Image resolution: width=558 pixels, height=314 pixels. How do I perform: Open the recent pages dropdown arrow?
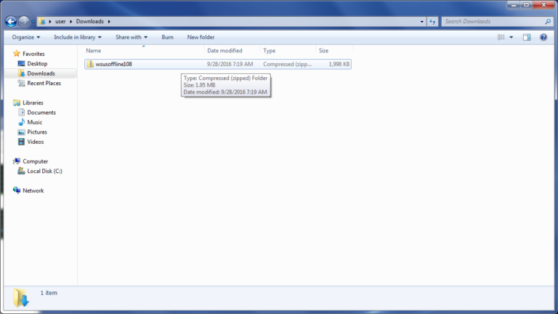pyautogui.click(x=33, y=22)
